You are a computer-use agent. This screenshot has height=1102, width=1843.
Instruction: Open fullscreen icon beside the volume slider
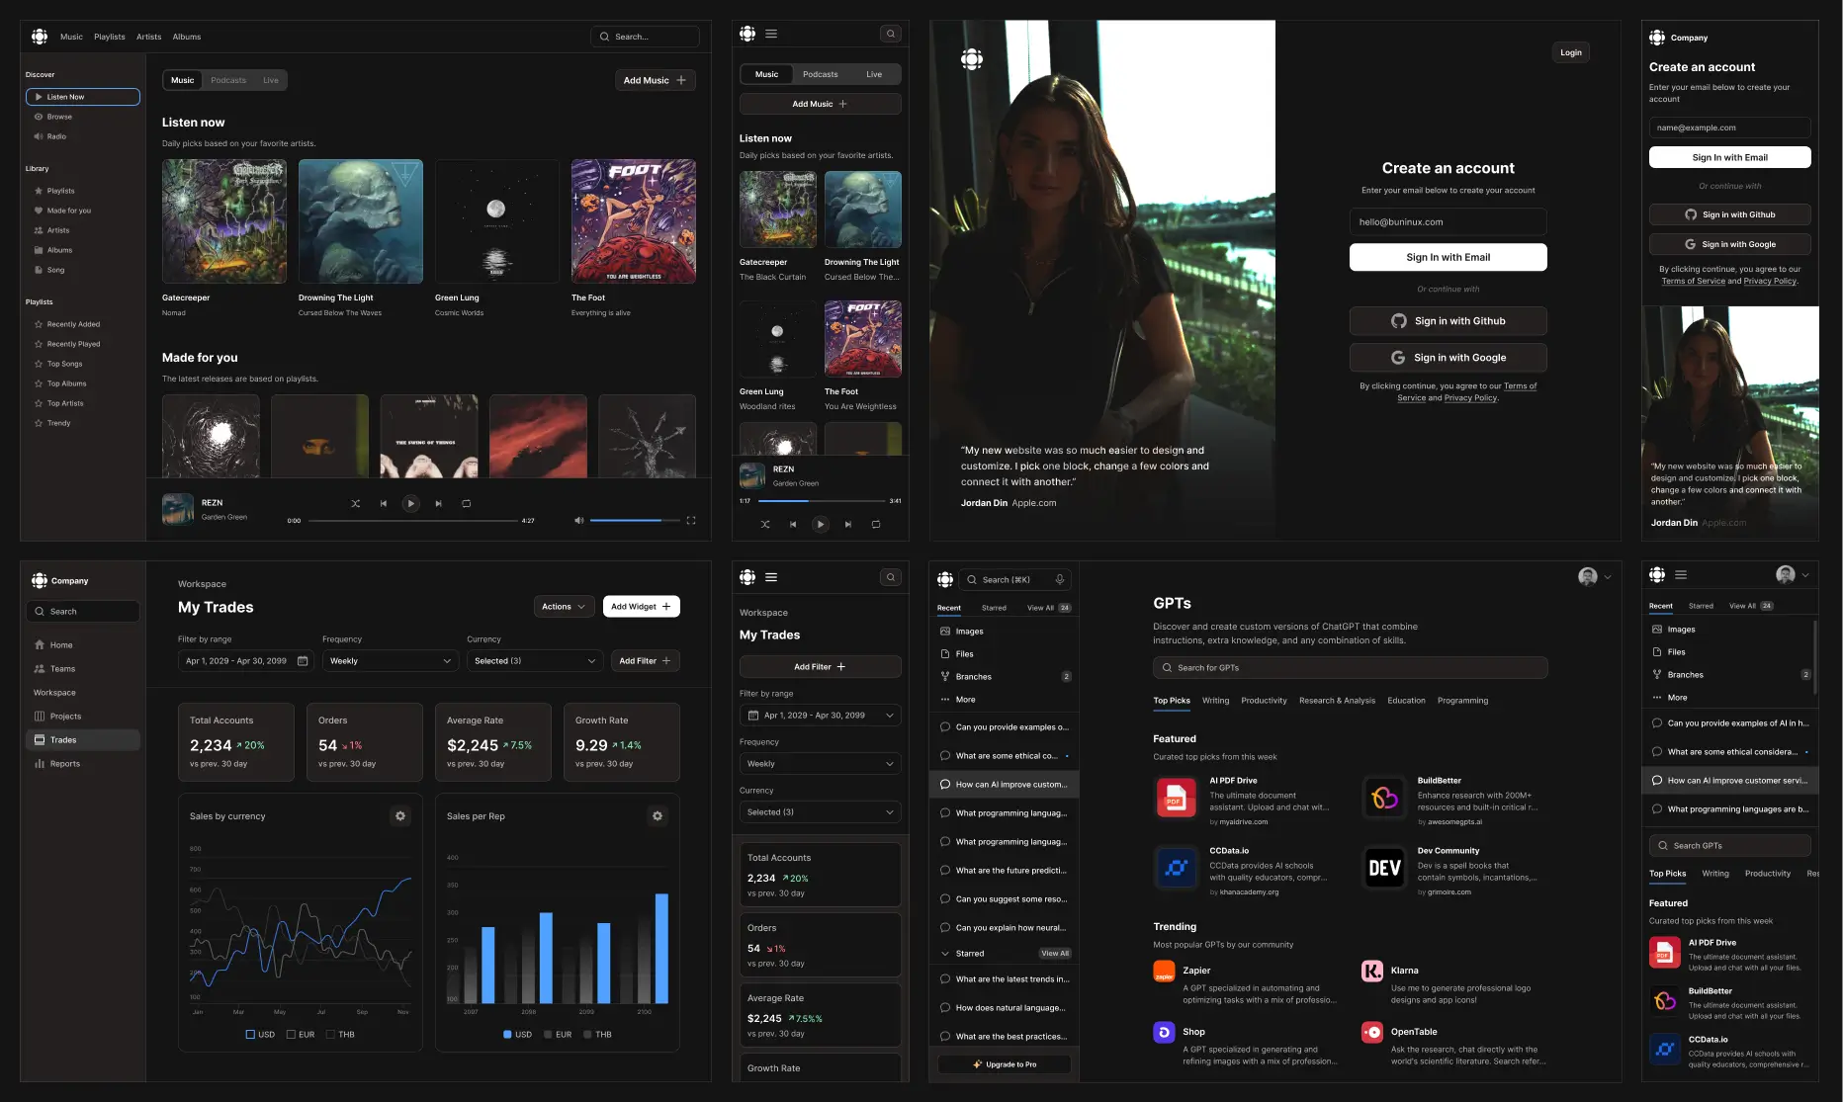coord(691,520)
